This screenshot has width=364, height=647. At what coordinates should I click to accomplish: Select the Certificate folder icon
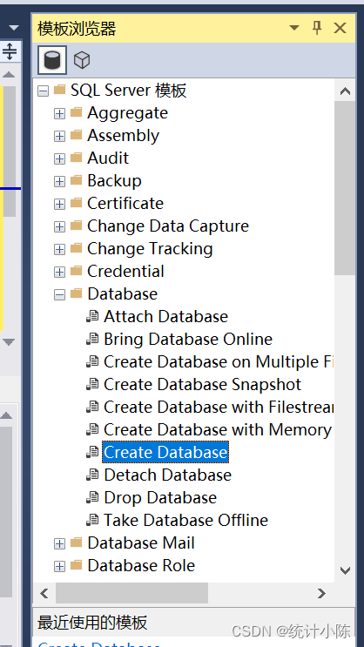pos(76,203)
